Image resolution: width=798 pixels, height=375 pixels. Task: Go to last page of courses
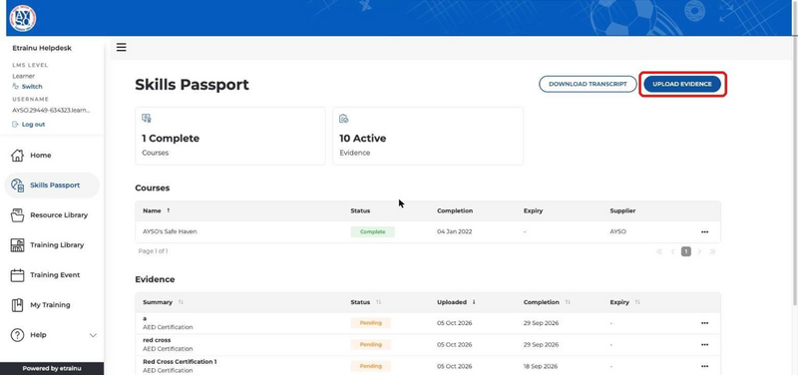[x=712, y=251]
